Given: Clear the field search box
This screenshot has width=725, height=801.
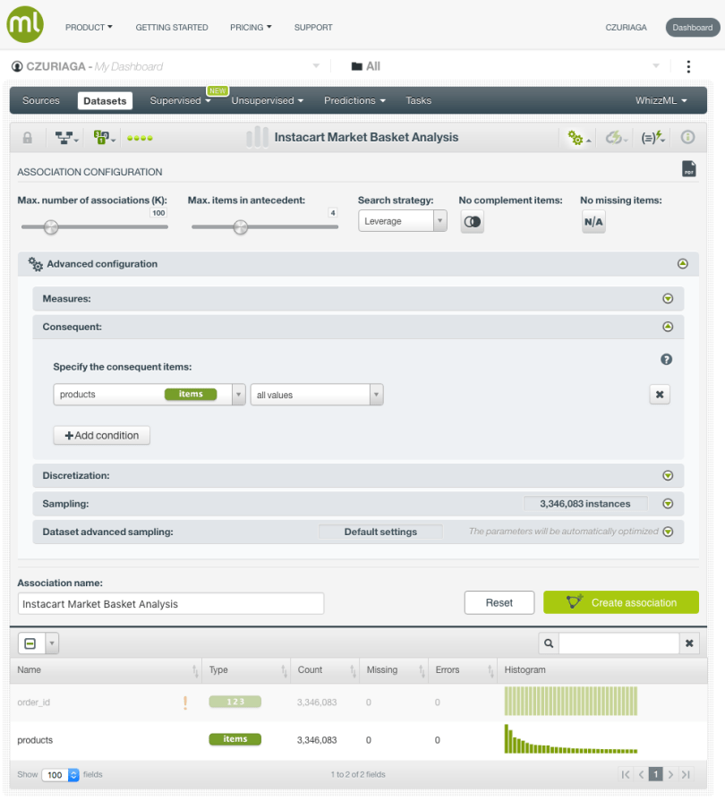Looking at the screenshot, I should tap(690, 643).
